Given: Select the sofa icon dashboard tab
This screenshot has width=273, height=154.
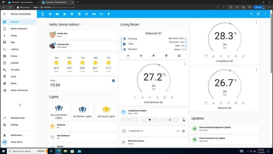Looking at the screenshot, I should click(x=57, y=14).
